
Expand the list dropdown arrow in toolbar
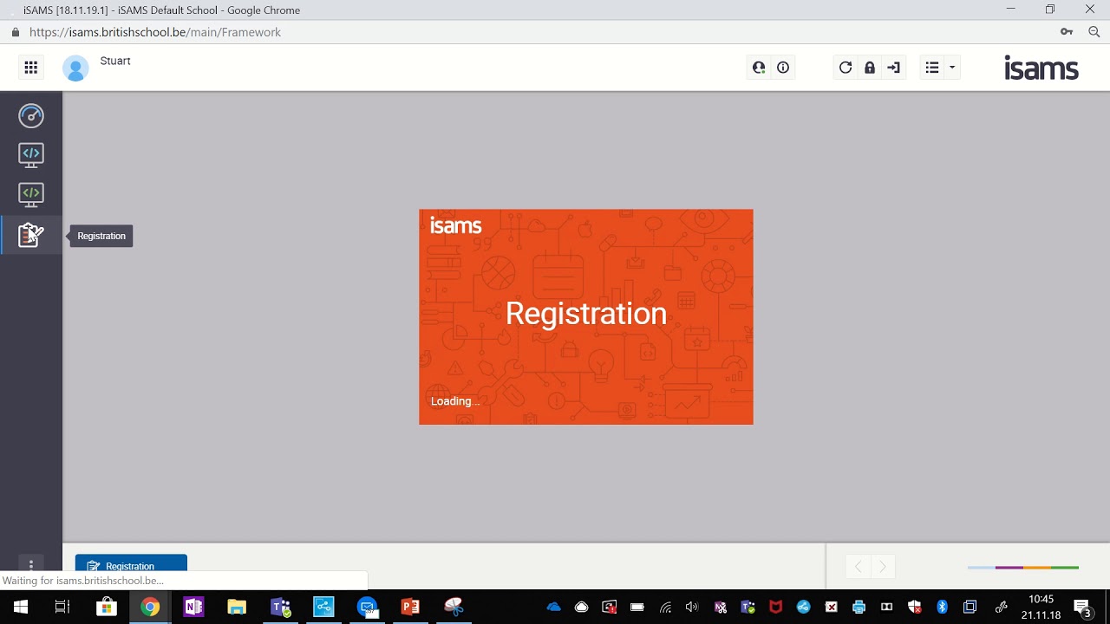[x=952, y=68]
